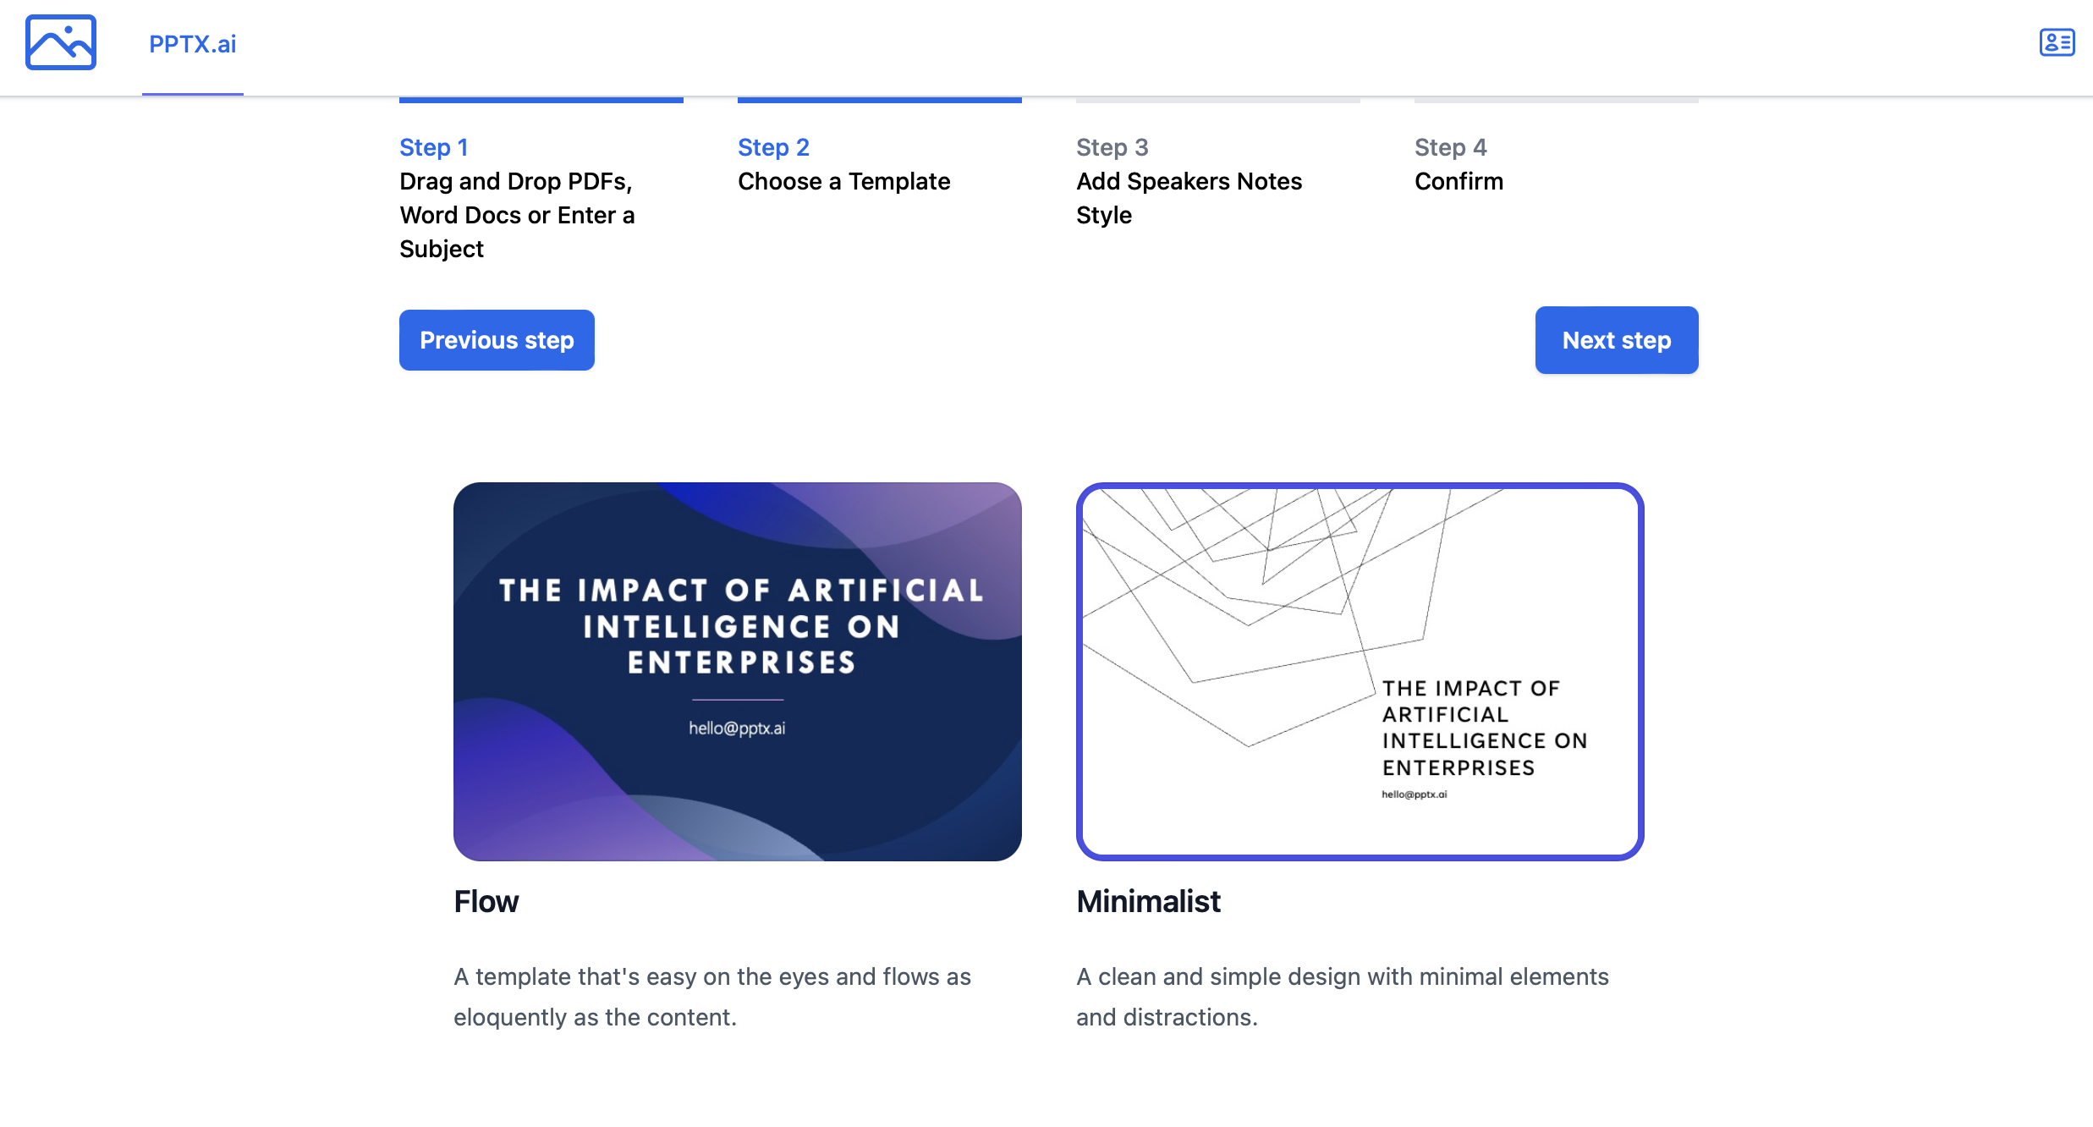Click the PPTX.ai image logo icon
The height and width of the screenshot is (1127, 2093).
(x=61, y=42)
